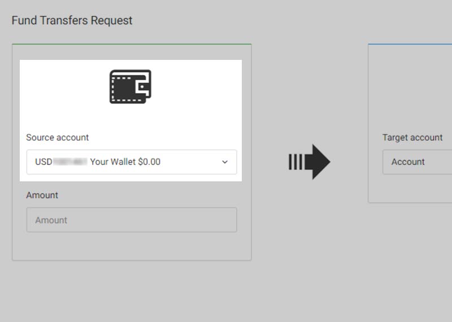Click the Amount label text

[42, 195]
